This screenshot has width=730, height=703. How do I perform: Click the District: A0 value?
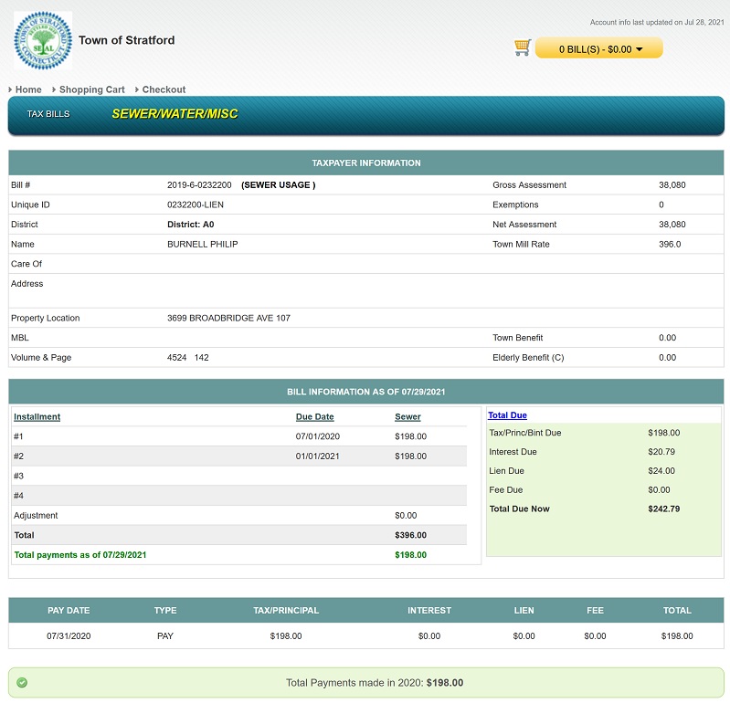[x=190, y=225]
